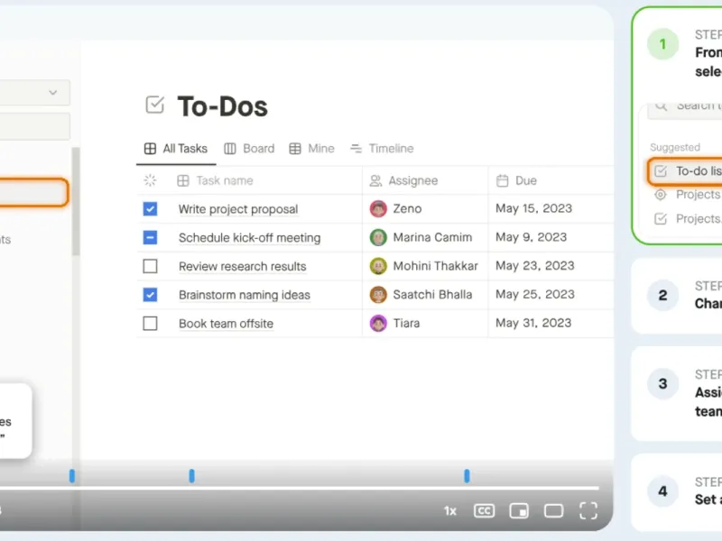Image resolution: width=722 pixels, height=541 pixels.
Task: Open the Review research results task
Action: pyautogui.click(x=242, y=266)
